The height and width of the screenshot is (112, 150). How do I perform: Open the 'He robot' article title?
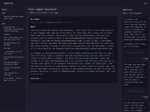tap(35, 19)
